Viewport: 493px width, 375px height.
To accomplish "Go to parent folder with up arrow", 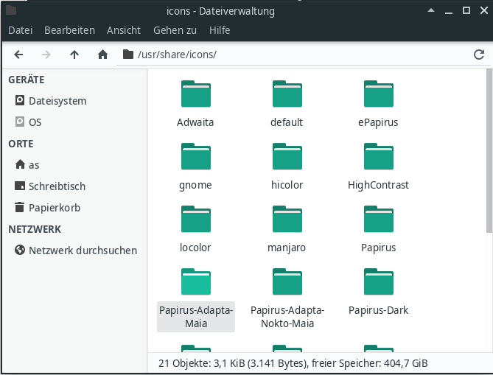I will pyautogui.click(x=74, y=55).
